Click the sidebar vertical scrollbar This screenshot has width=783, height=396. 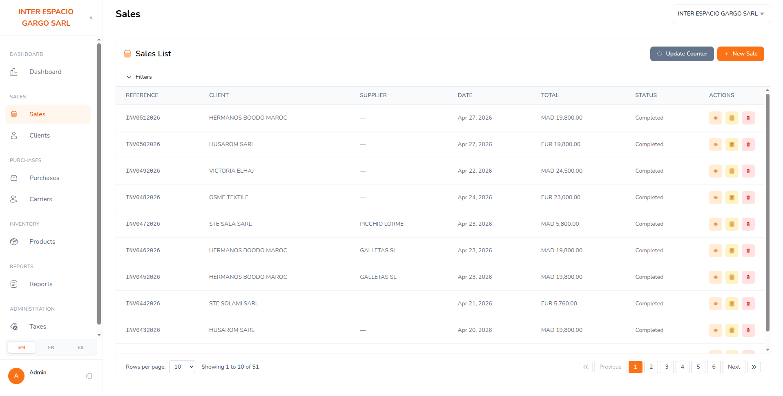[99, 184]
